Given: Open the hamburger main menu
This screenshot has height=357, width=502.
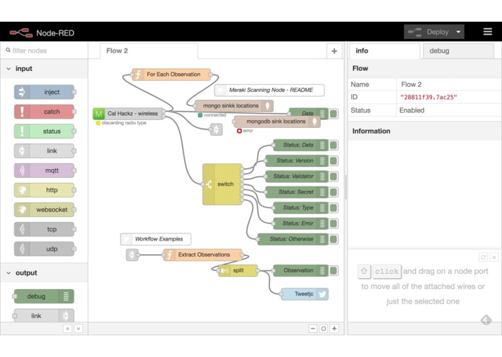Looking at the screenshot, I should pyautogui.click(x=488, y=32).
